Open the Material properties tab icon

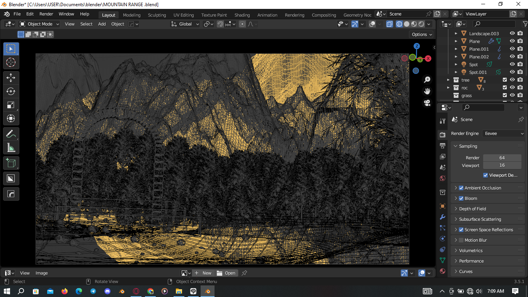(443, 271)
